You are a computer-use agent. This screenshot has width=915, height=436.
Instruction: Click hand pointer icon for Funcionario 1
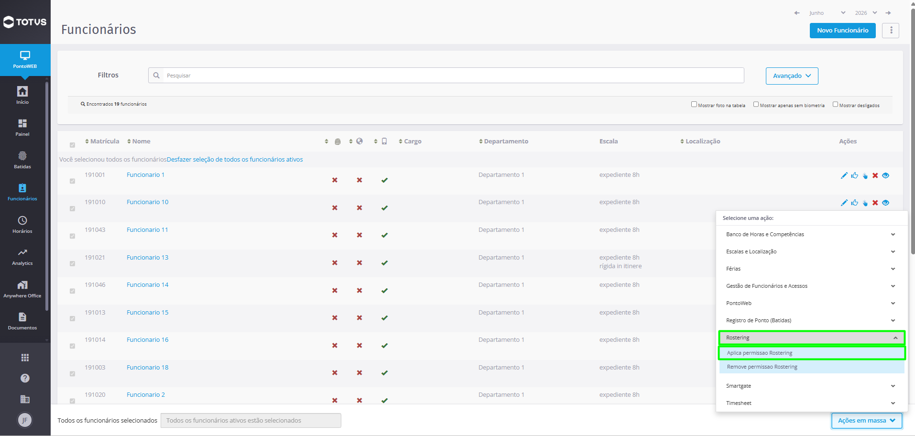(x=865, y=175)
